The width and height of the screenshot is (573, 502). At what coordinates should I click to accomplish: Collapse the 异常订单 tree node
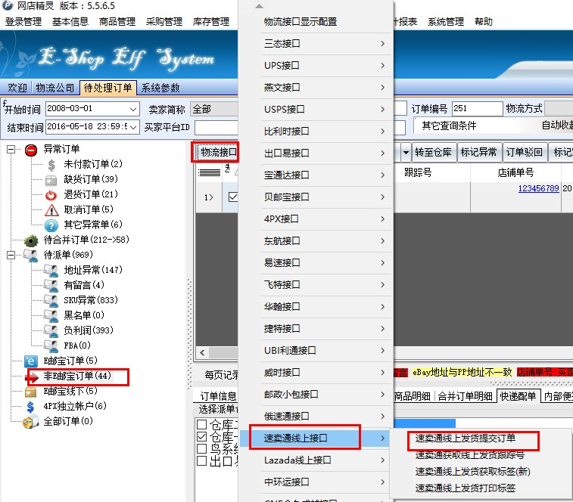point(11,150)
